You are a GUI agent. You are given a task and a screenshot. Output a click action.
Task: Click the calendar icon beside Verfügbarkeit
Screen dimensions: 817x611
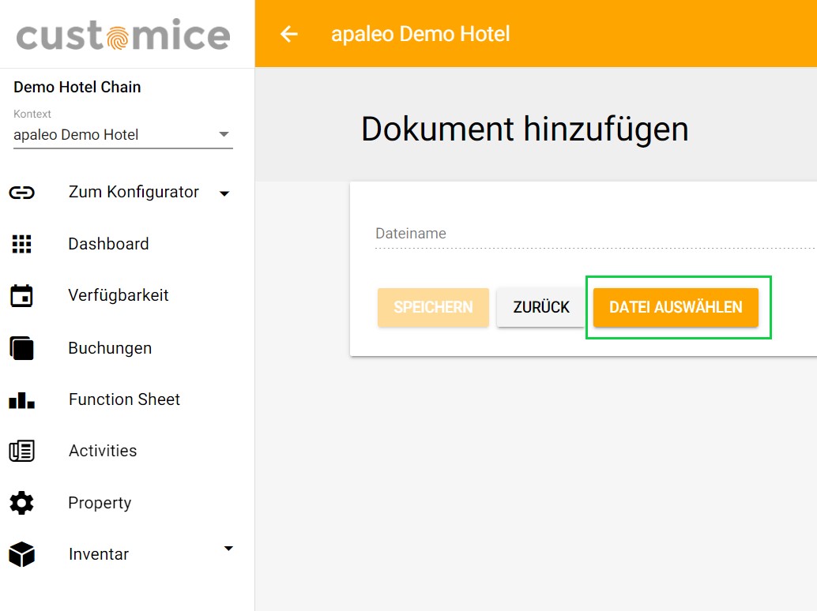coord(22,295)
